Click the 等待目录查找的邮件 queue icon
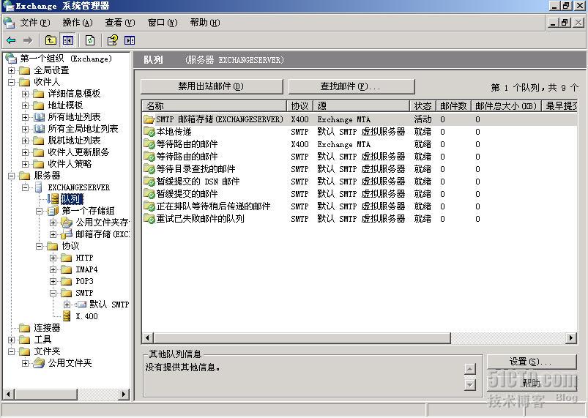 [149, 169]
